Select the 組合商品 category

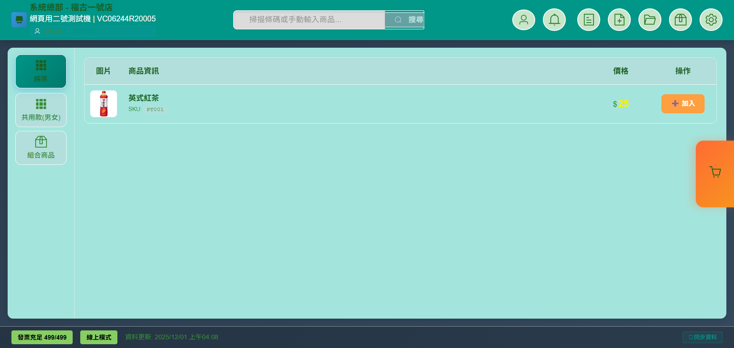point(41,148)
